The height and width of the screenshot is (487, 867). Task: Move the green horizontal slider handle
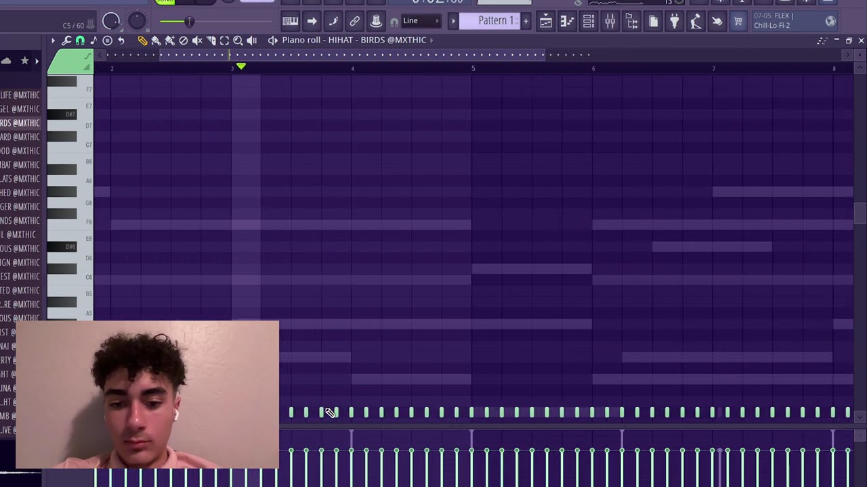pos(189,22)
